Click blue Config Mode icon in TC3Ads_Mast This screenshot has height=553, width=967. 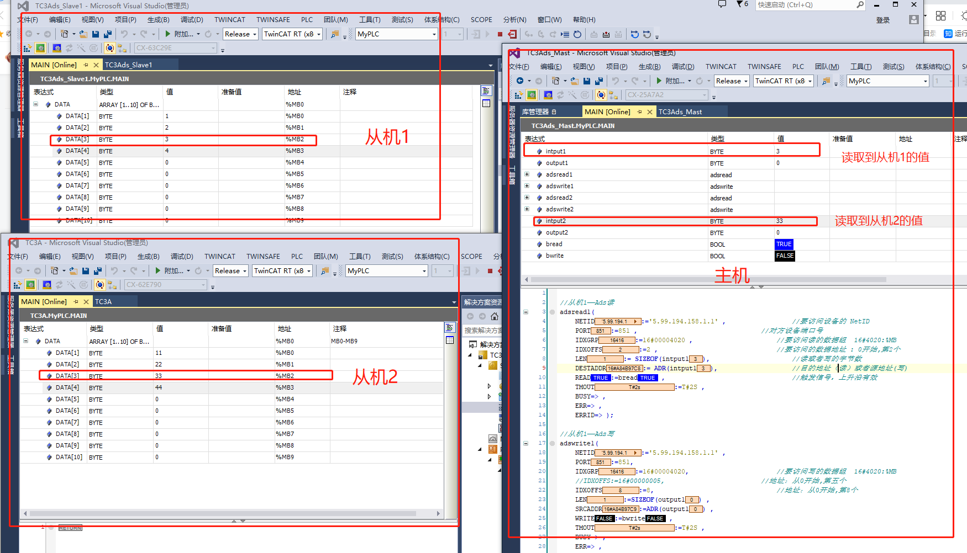548,95
